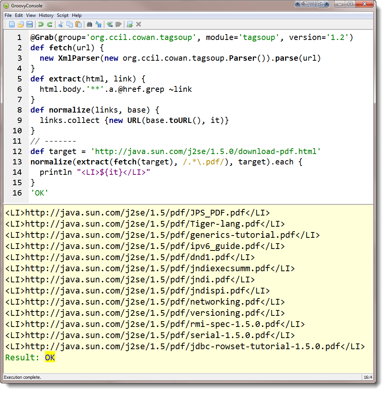Paste from clipboard with the Paste icon
The height and width of the screenshot is (393, 386).
79,24
